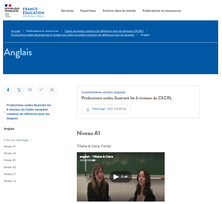Click the République Française logo
The height and width of the screenshot is (204, 222).
point(12,11)
